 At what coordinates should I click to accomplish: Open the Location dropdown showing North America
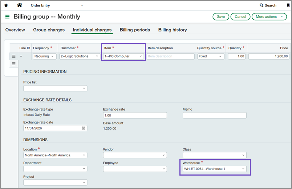[55, 155]
